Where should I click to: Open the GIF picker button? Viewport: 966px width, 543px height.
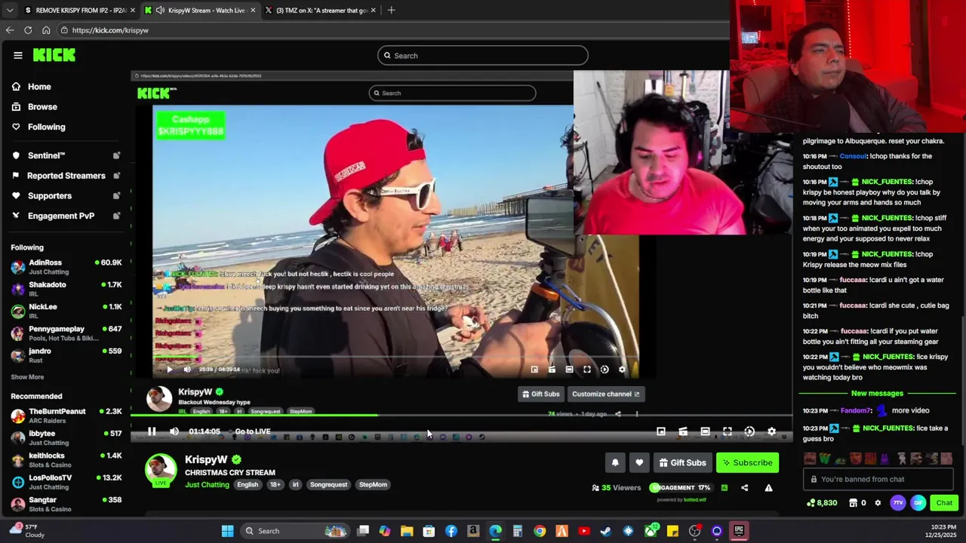pos(918,503)
